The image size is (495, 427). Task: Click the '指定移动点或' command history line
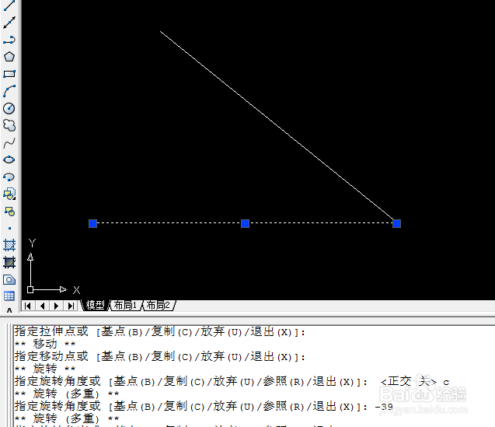tap(160, 356)
